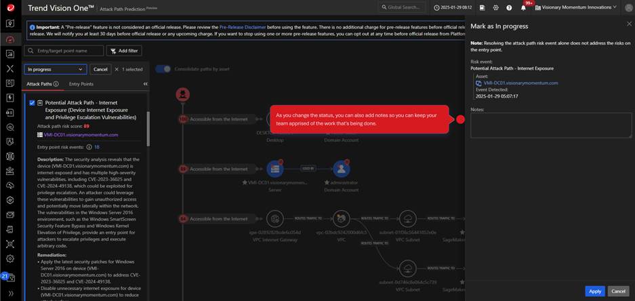
Task: Collapse the left panel with double chevron
Action: pos(146,84)
